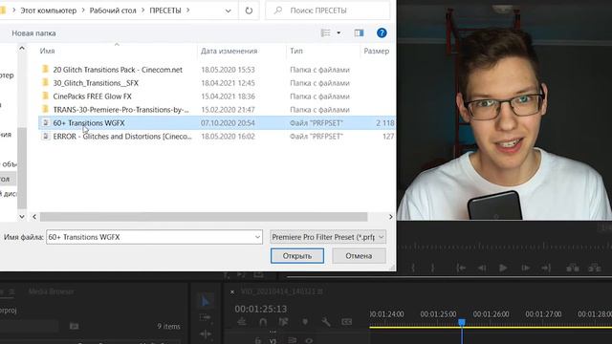The width and height of the screenshot is (612, 344).
Task: Open the dialog's help button
Action: tap(382, 33)
